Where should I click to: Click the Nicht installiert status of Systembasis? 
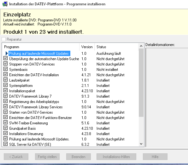[x=107, y=70]
